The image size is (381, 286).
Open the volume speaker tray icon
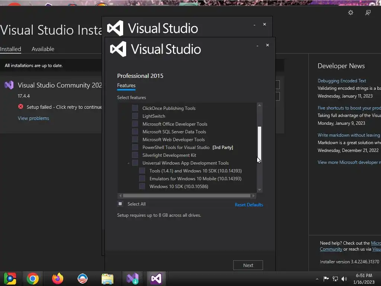click(344, 279)
